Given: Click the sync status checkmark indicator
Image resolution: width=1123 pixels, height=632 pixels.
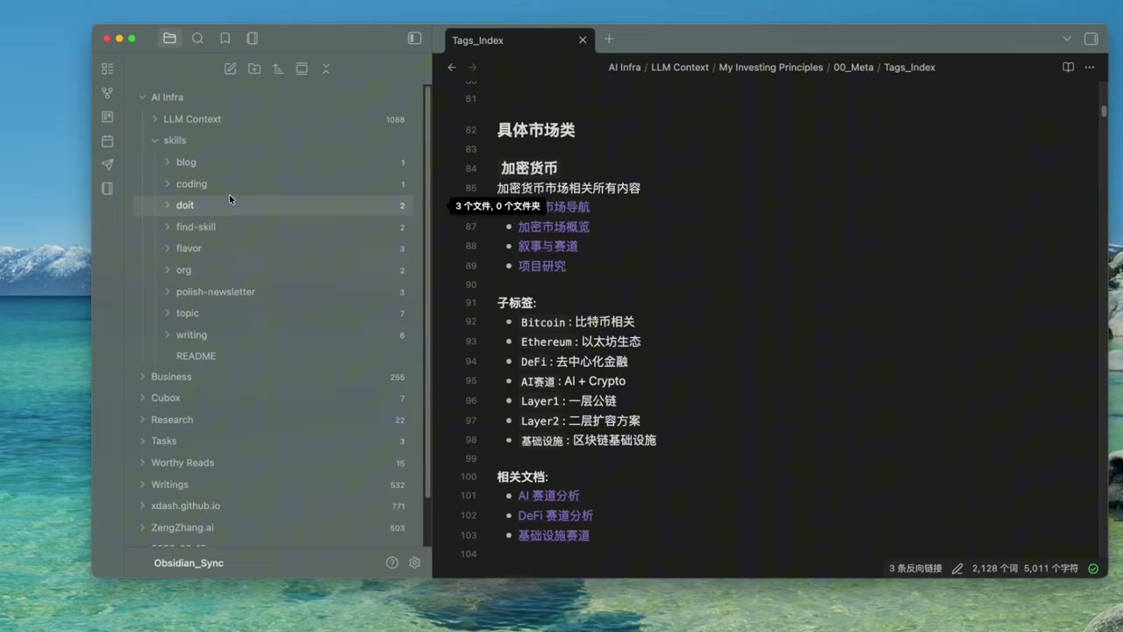Looking at the screenshot, I should point(1093,568).
